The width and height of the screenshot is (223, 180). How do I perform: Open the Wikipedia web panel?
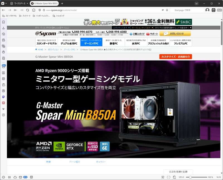point(3,109)
